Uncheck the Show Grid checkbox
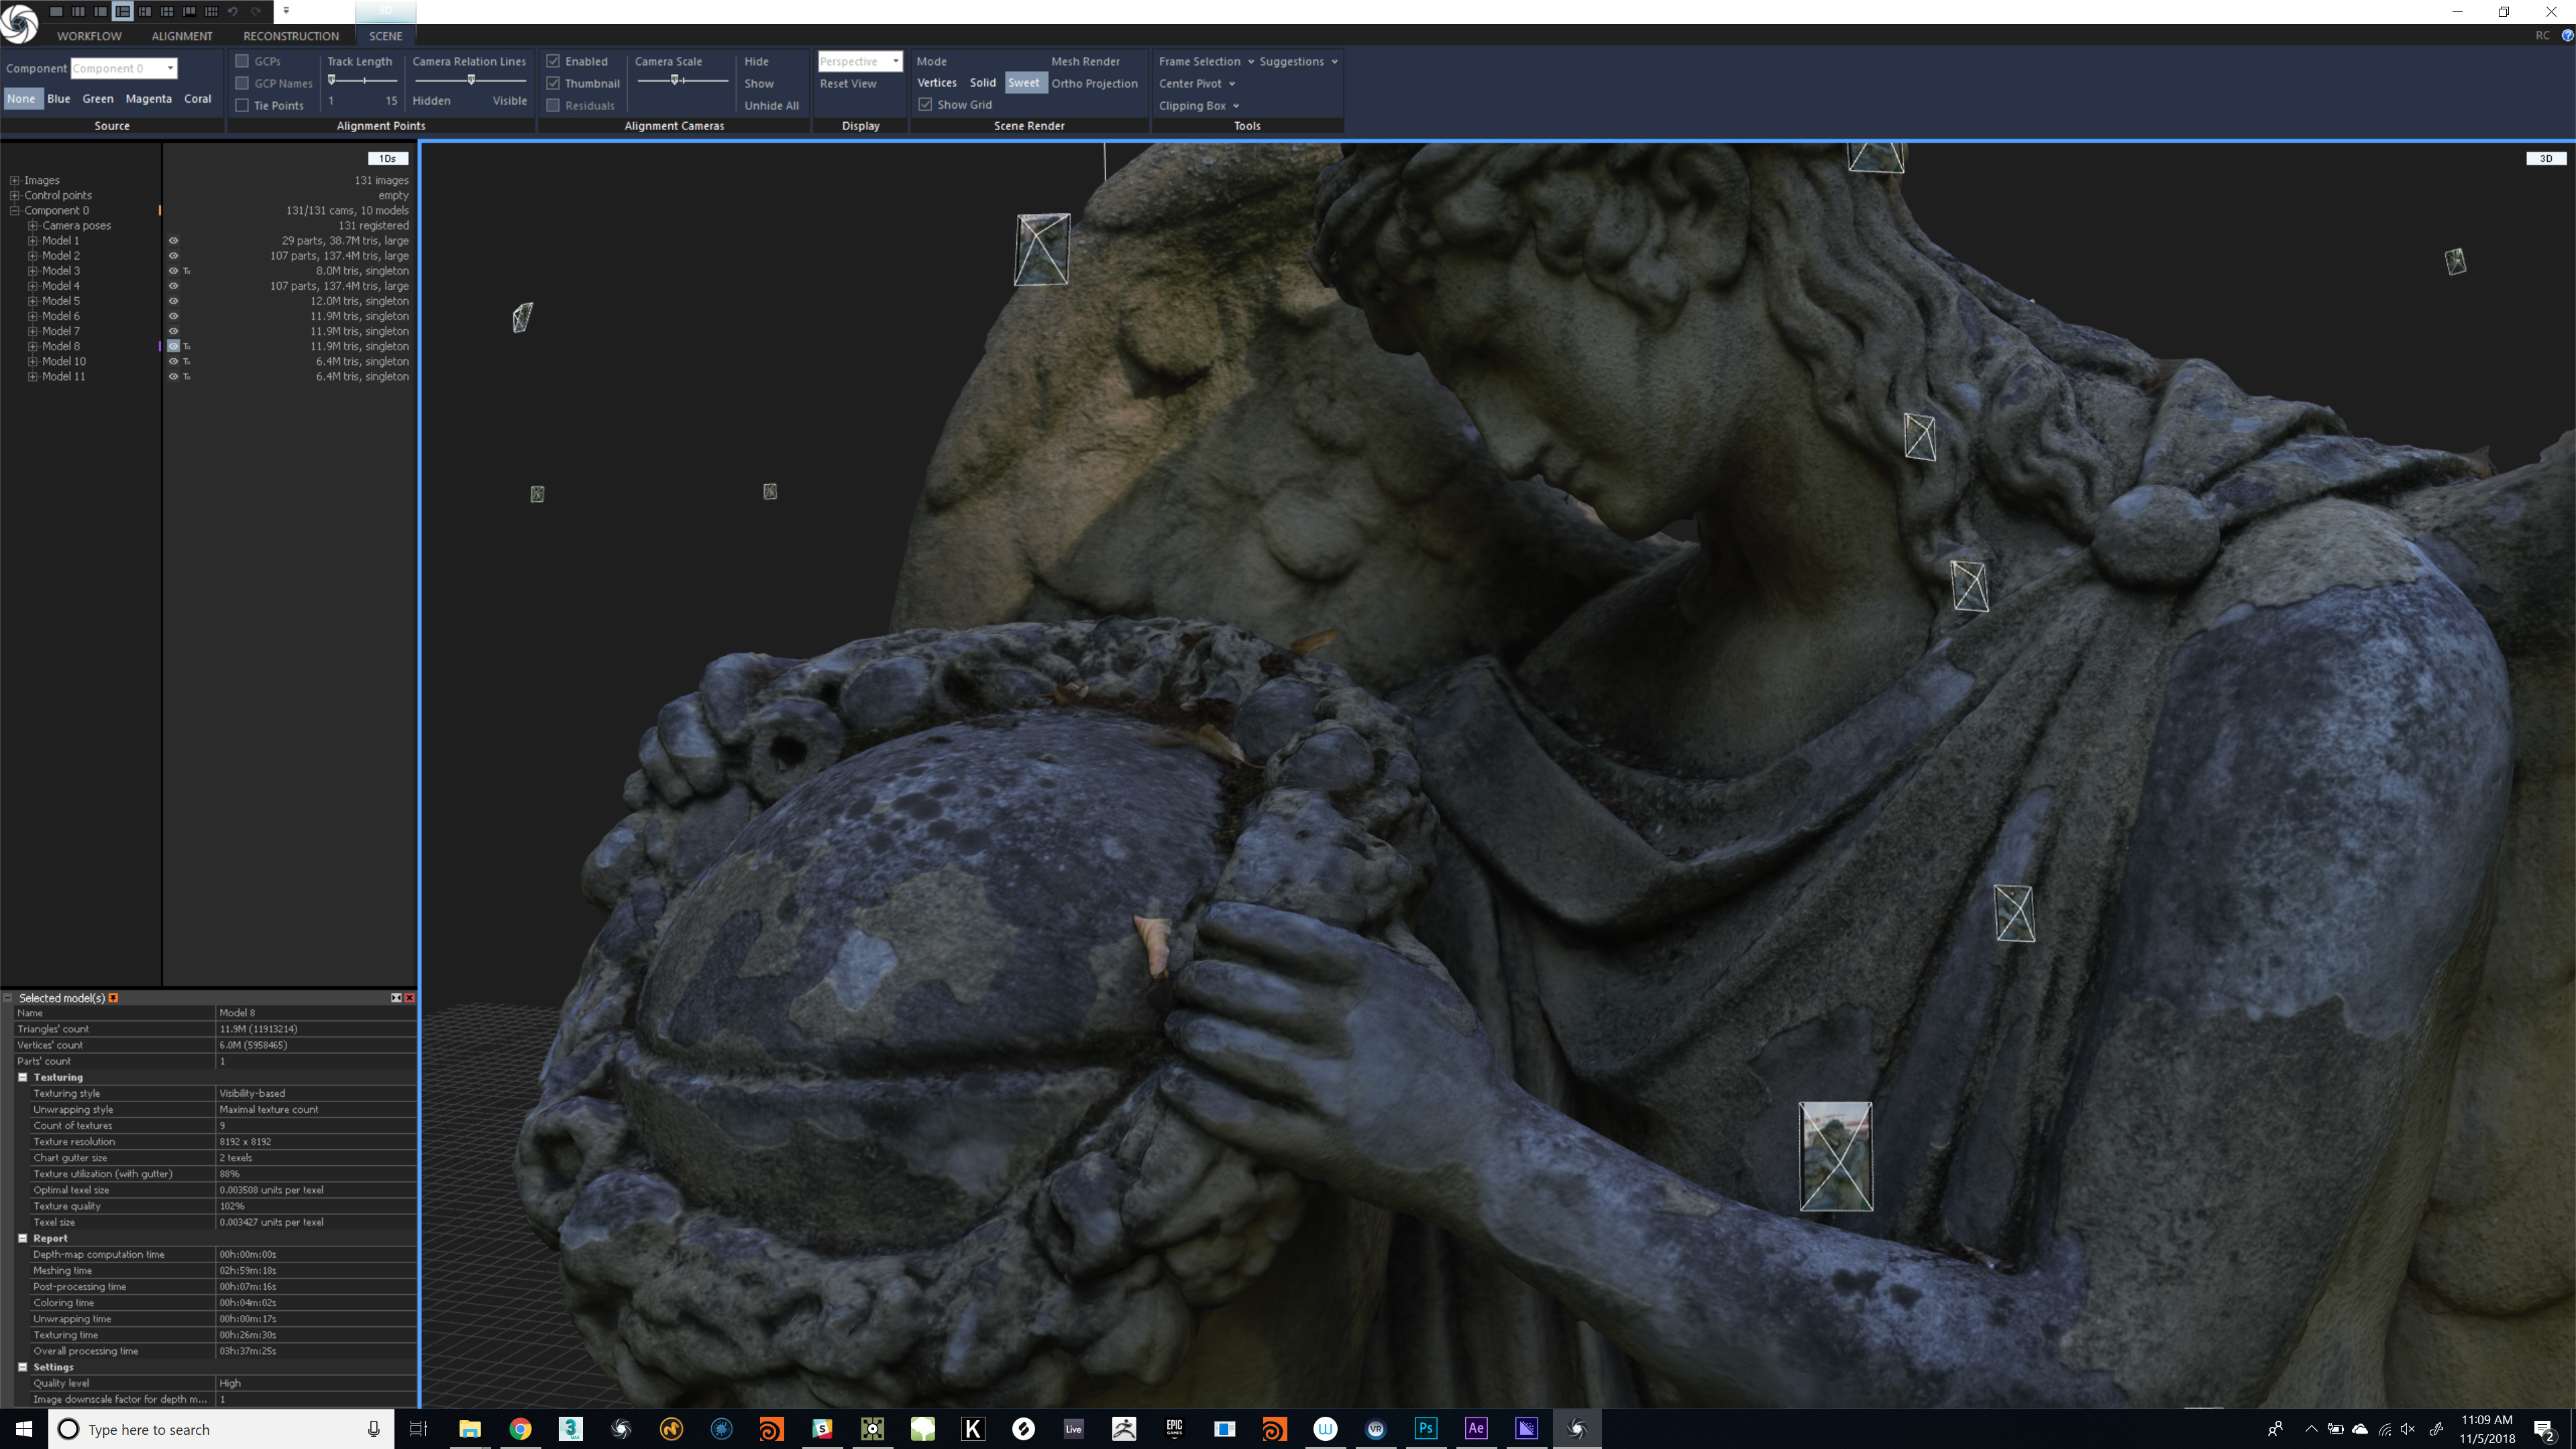The height and width of the screenshot is (1449, 2576). (x=925, y=104)
